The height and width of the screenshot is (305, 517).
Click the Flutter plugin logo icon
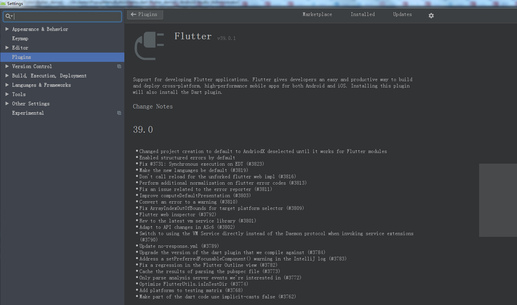pos(149,46)
